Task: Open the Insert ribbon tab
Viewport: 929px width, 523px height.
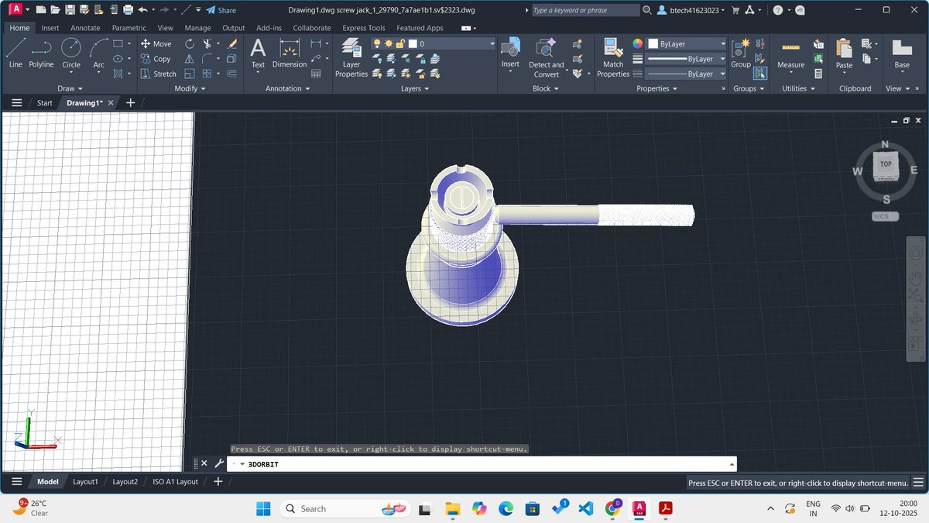Action: coord(50,28)
